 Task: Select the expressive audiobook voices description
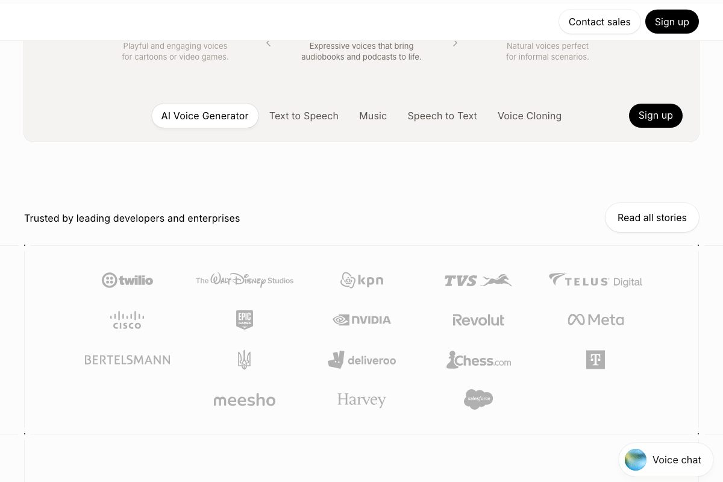pos(361,51)
